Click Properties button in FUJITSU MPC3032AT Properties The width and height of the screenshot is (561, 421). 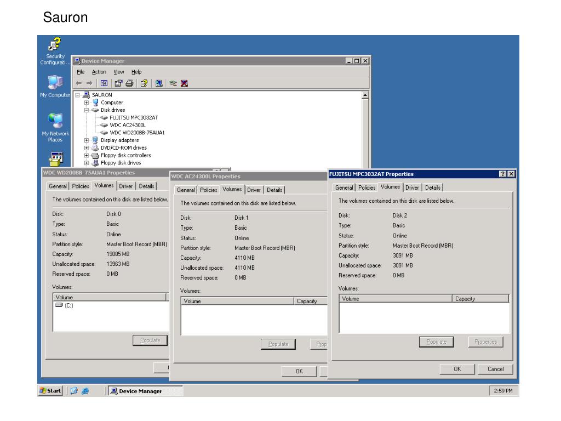[x=485, y=342]
